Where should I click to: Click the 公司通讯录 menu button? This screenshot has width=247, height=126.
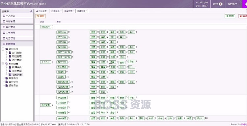(63, 92)
